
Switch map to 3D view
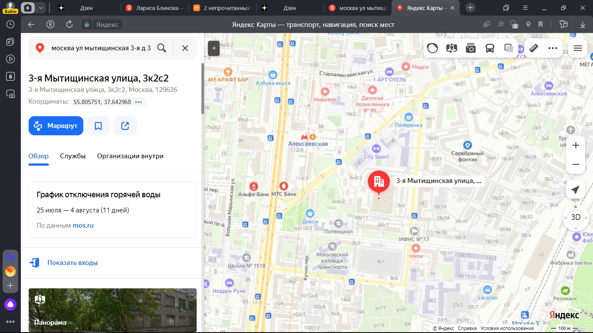tap(576, 217)
